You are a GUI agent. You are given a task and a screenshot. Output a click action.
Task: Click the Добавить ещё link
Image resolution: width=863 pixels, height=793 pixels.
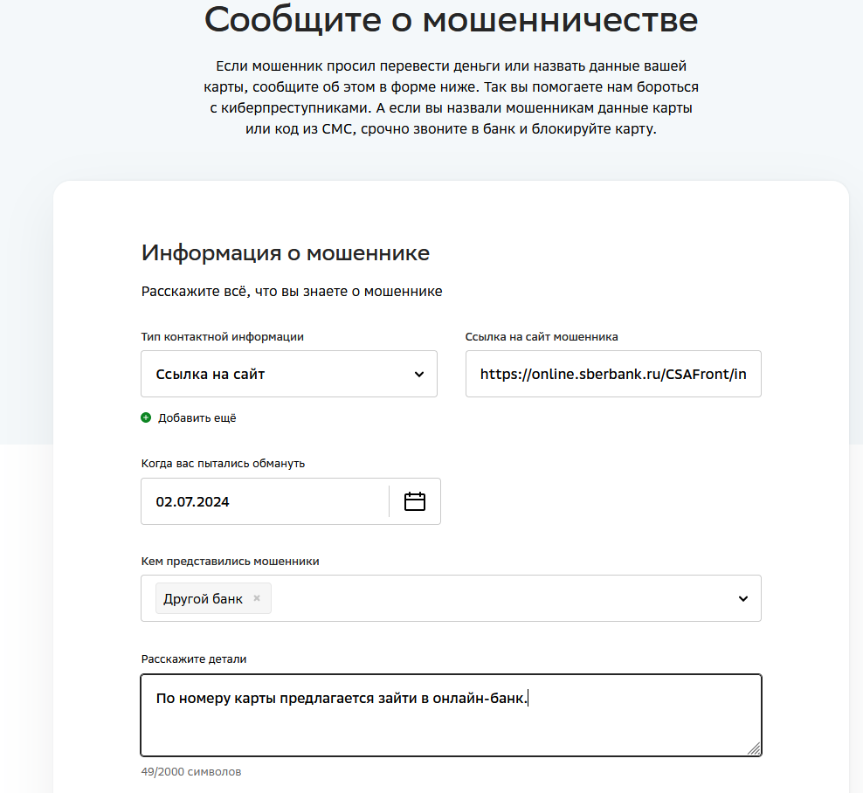click(197, 418)
